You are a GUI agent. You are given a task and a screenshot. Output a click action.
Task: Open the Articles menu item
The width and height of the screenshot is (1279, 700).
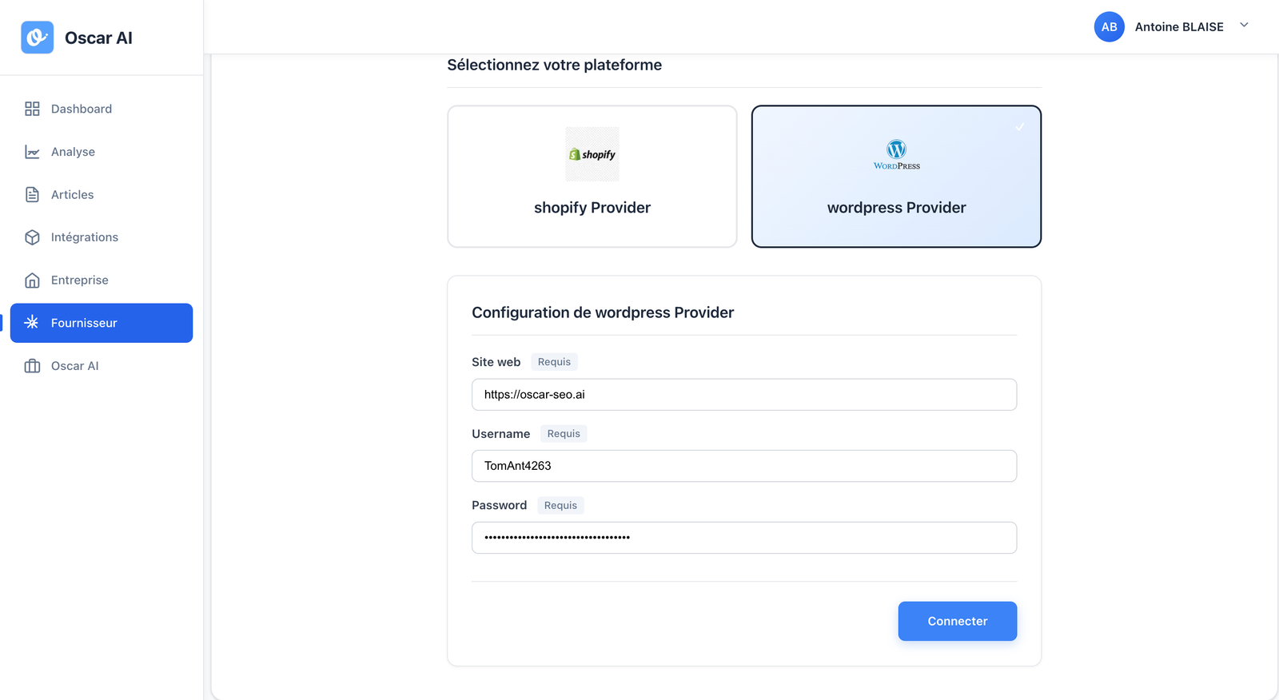pos(73,195)
